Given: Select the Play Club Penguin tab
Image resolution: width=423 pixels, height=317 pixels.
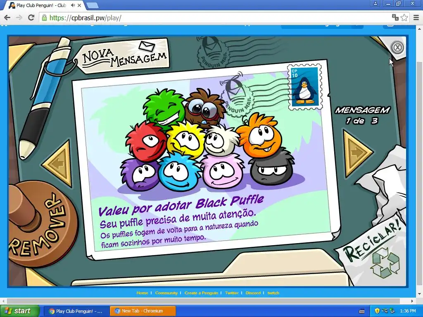Looking at the screenshot, I should tap(45, 5).
